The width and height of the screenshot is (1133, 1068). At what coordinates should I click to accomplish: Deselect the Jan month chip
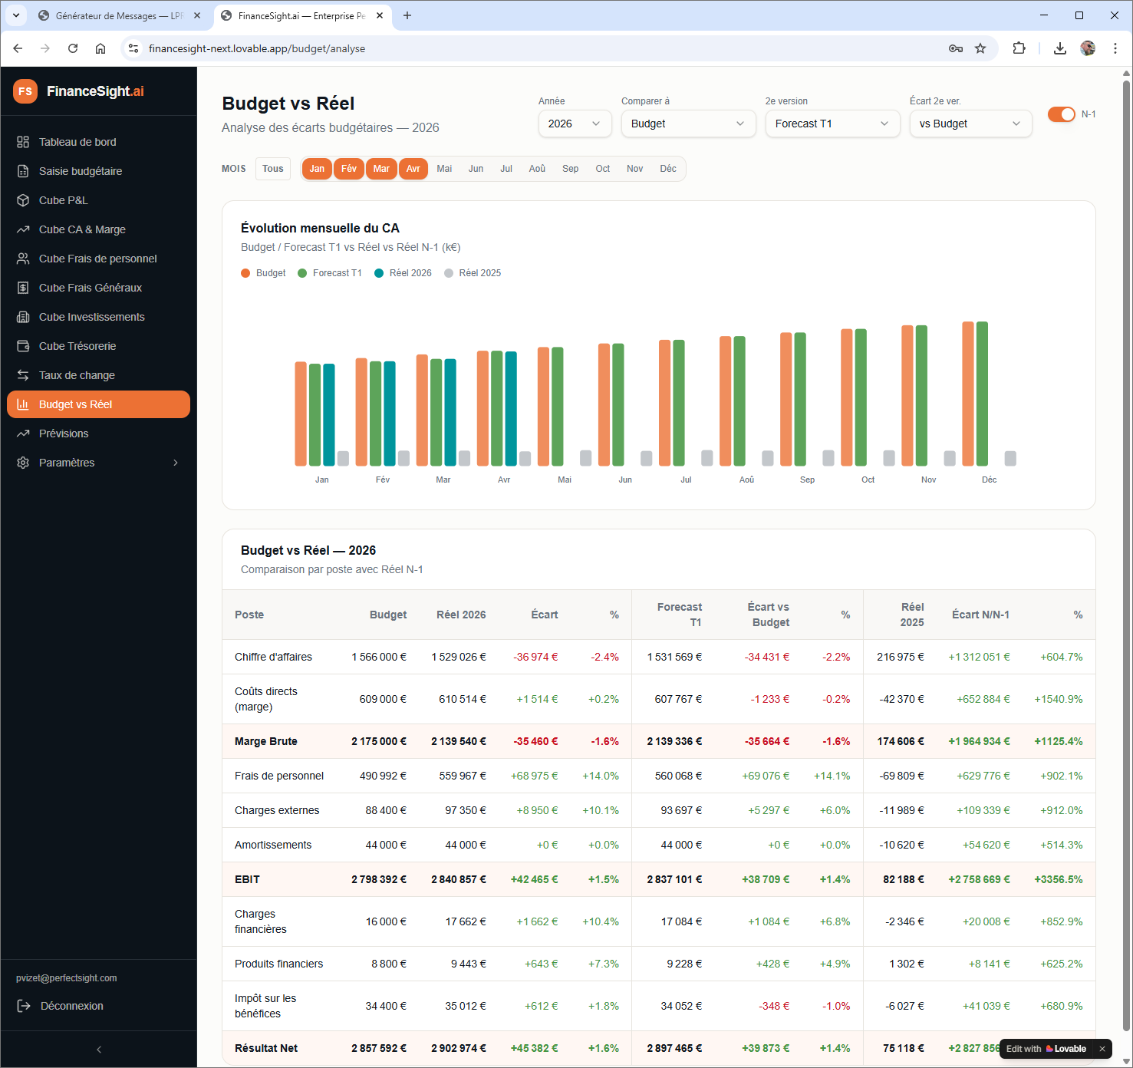[317, 169]
